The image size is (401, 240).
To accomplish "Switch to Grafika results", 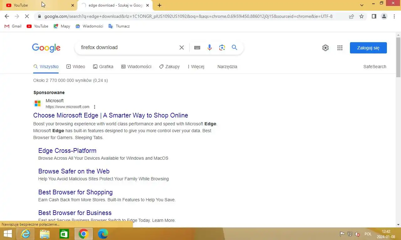I will pos(103,67).
